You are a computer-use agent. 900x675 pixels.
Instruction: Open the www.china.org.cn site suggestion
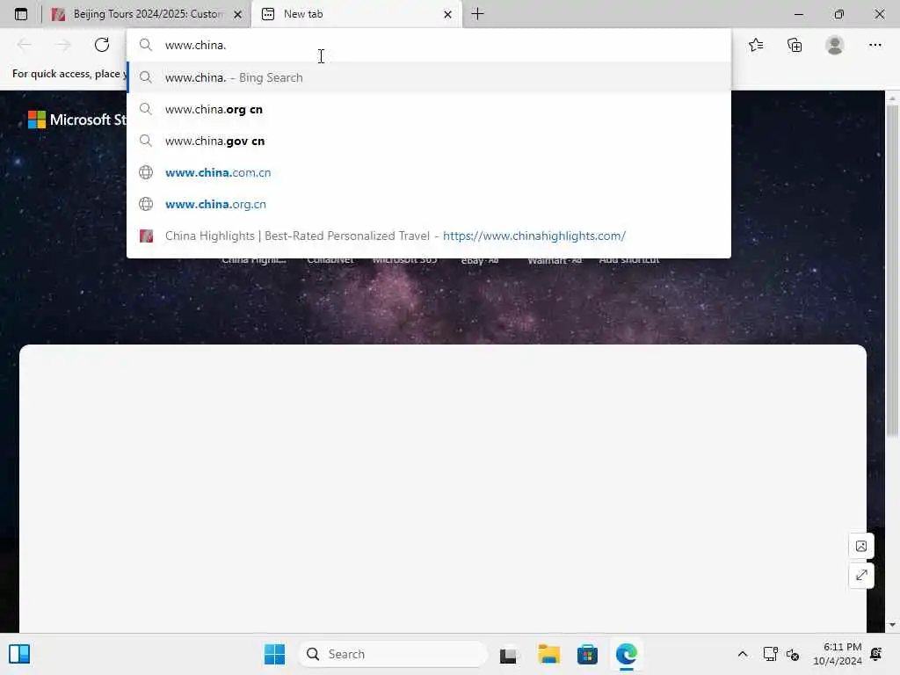(x=429, y=204)
